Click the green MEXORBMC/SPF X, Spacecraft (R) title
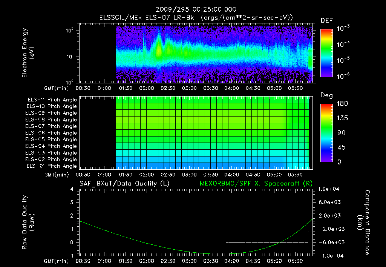The height and width of the screenshot is (267, 386). [x=256, y=184]
